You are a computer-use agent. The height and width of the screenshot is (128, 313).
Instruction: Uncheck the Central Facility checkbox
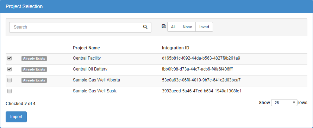click(10, 58)
